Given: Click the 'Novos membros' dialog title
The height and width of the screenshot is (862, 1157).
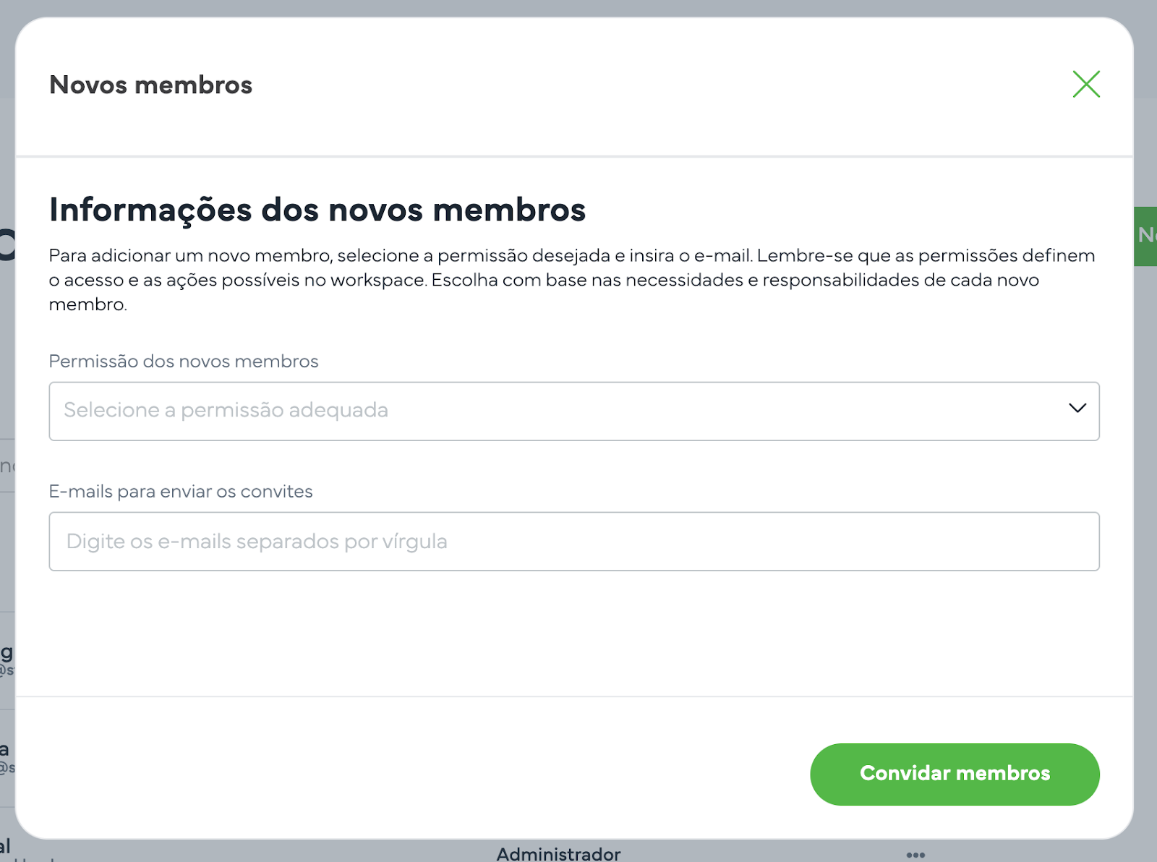Looking at the screenshot, I should point(150,85).
